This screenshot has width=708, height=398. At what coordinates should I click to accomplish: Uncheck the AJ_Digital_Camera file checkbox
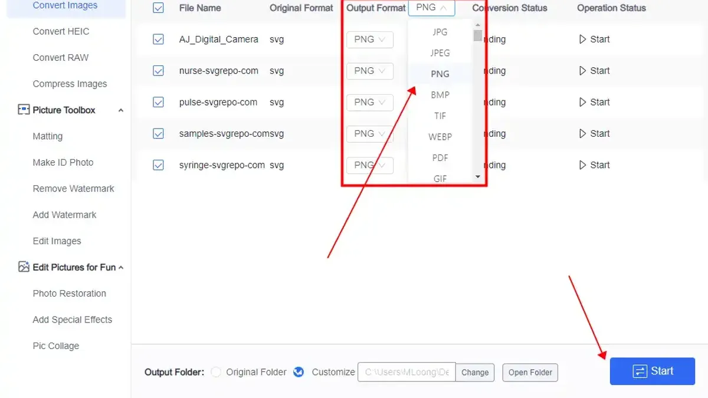point(158,40)
